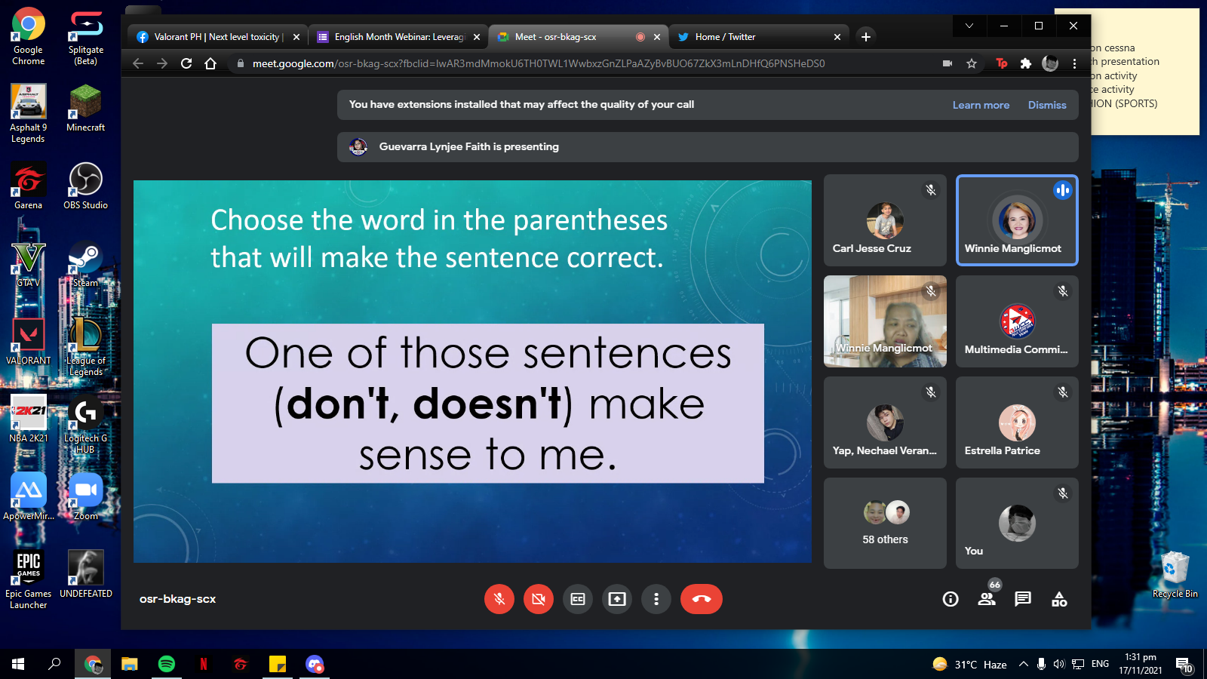Show everyone participants panel
Image resolution: width=1207 pixels, height=679 pixels.
click(987, 599)
